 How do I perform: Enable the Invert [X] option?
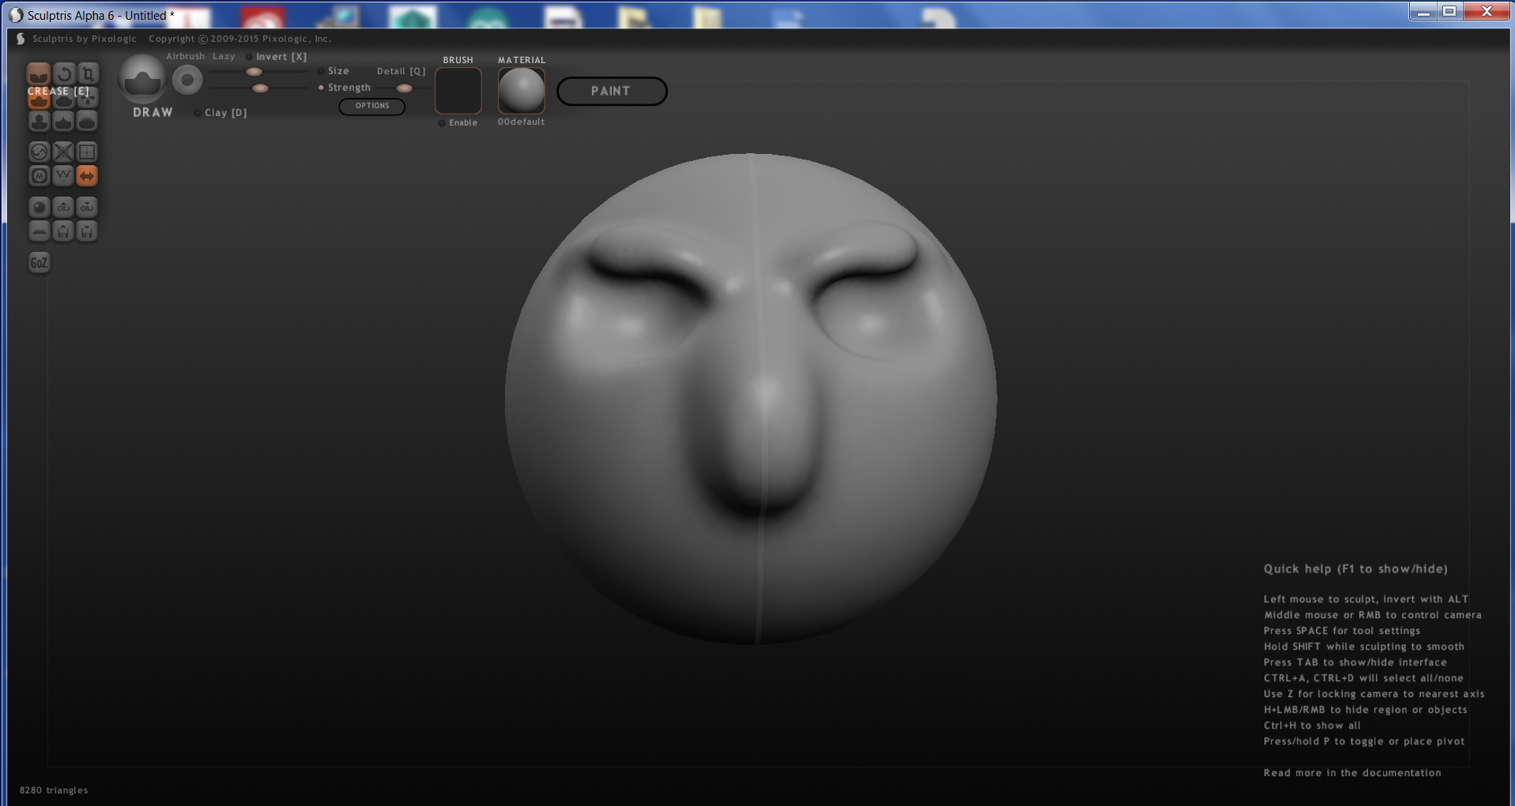click(x=277, y=57)
